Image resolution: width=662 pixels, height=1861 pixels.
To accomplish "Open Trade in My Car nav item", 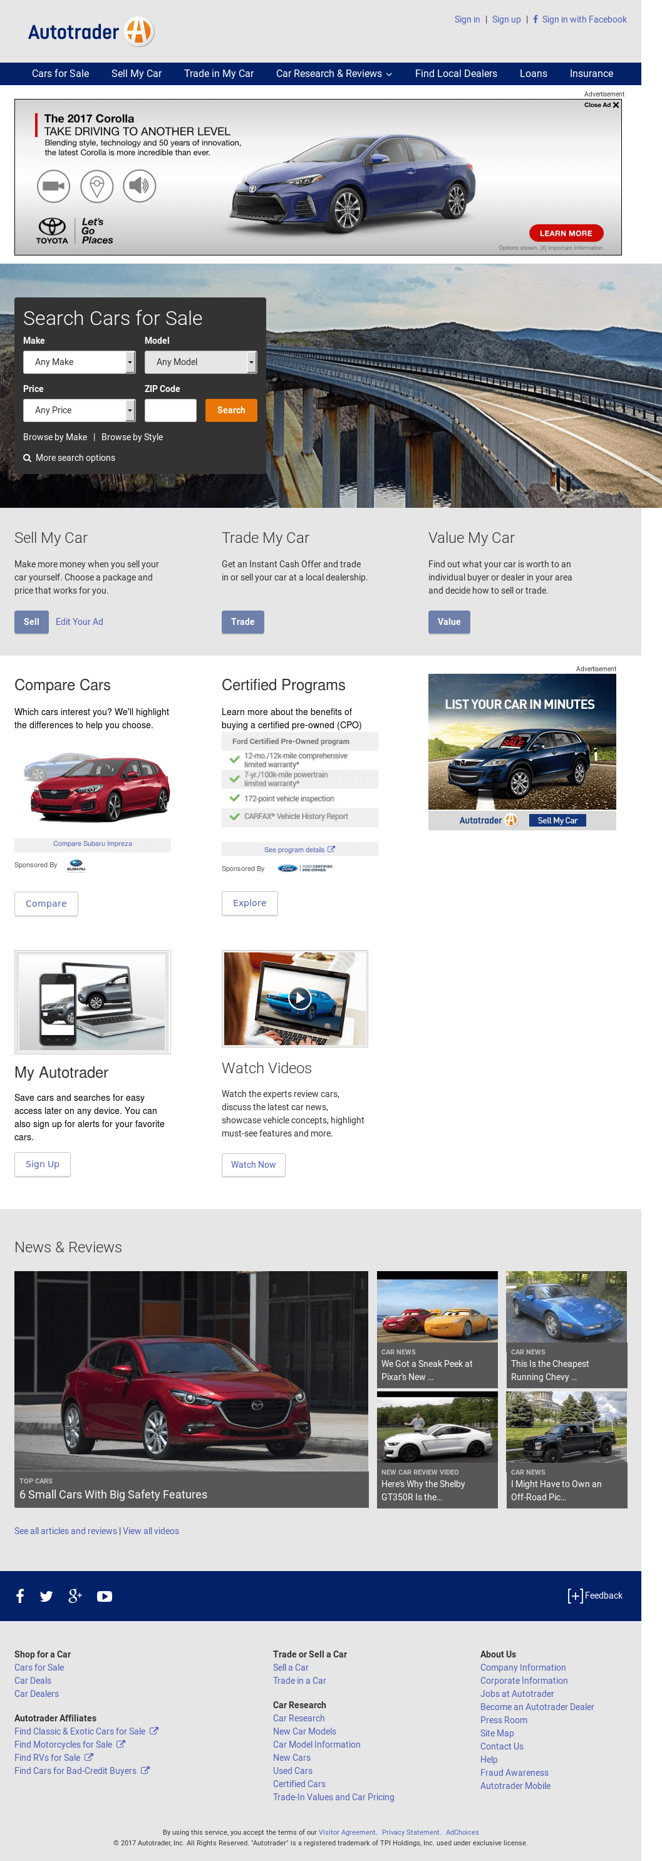I will pos(219,74).
